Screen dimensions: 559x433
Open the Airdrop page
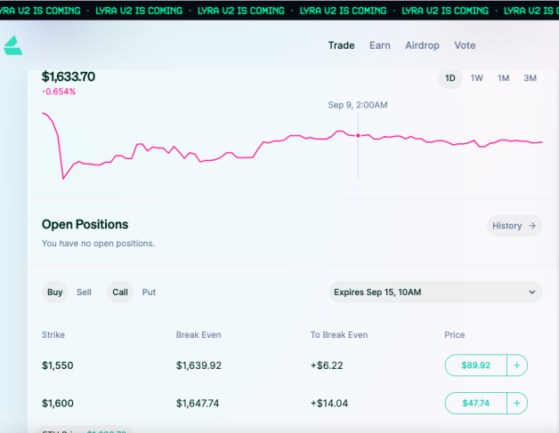(x=422, y=45)
